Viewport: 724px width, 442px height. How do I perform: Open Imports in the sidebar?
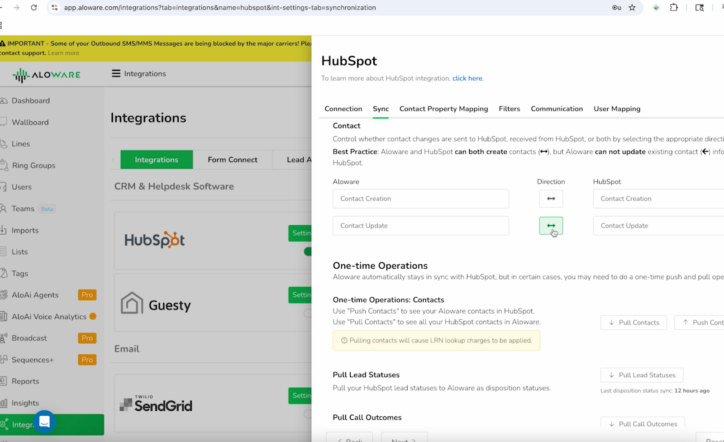click(25, 230)
